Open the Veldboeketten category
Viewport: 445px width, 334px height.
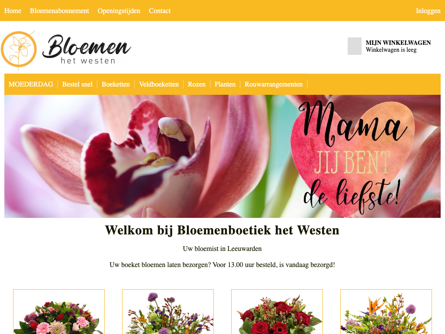(159, 84)
